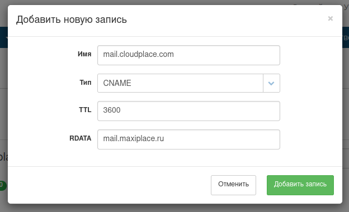Click the dialog title Добавить новую запись

pos(72,20)
